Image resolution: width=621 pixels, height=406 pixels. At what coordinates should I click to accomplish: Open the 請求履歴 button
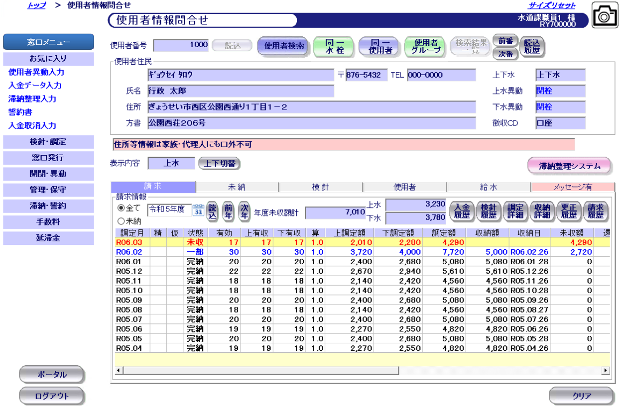coord(596,211)
